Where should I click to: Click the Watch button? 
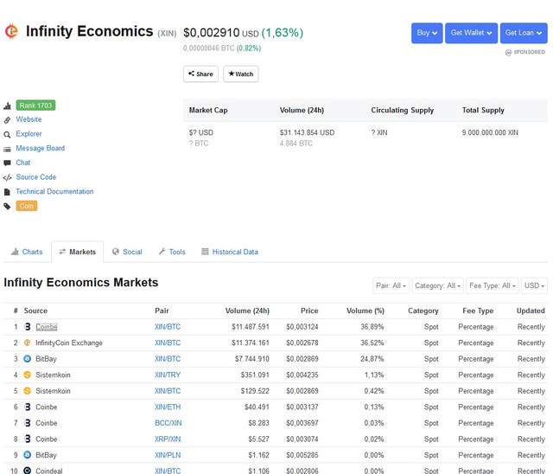coord(241,74)
